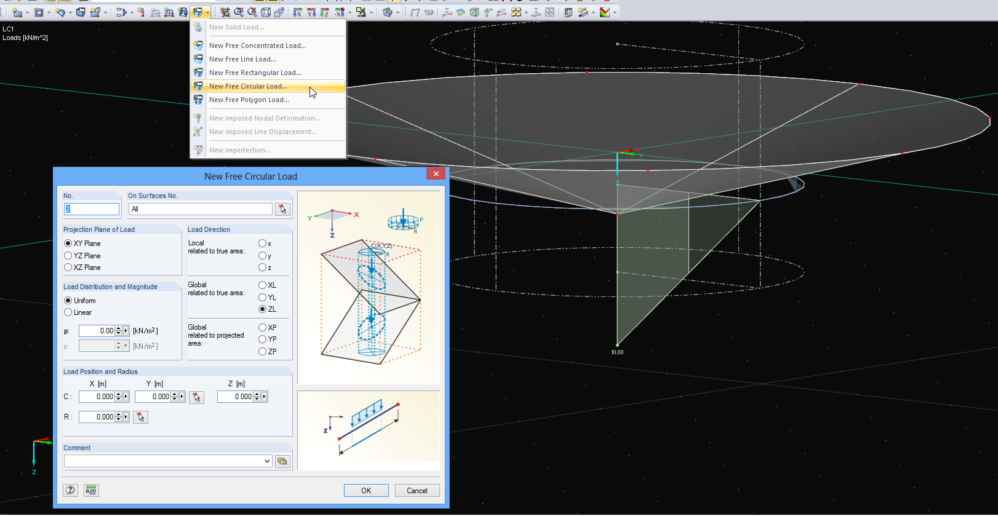Increase the radius R spinner value
The height and width of the screenshot is (516, 998).
click(119, 415)
